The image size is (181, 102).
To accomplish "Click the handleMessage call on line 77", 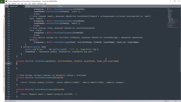I will 61,42.
